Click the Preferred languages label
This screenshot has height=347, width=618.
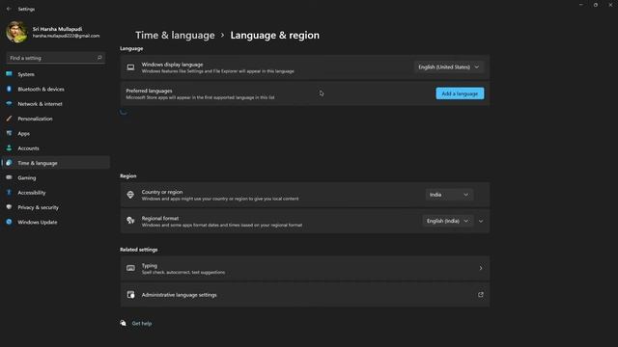coord(149,91)
